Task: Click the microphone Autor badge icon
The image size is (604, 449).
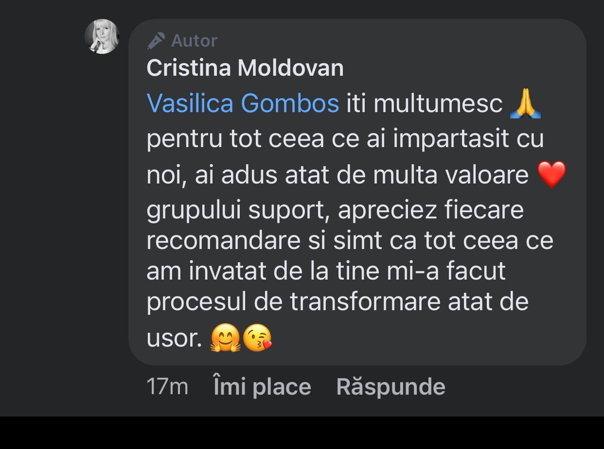Action: pyautogui.click(x=156, y=41)
